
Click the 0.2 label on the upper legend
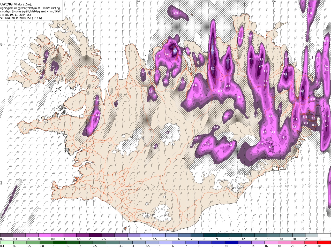pyautogui.click(x=2, y=239)
